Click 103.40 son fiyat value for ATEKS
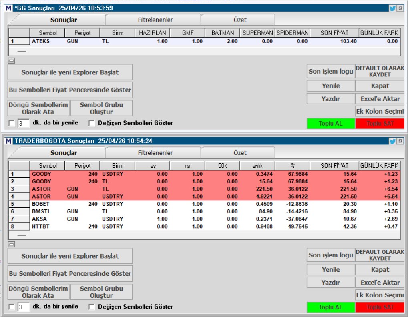 (348, 41)
